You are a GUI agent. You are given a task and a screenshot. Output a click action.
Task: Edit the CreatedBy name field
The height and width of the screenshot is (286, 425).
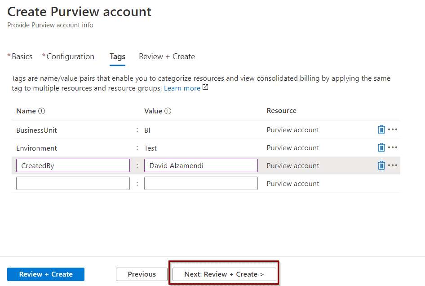tap(73, 165)
